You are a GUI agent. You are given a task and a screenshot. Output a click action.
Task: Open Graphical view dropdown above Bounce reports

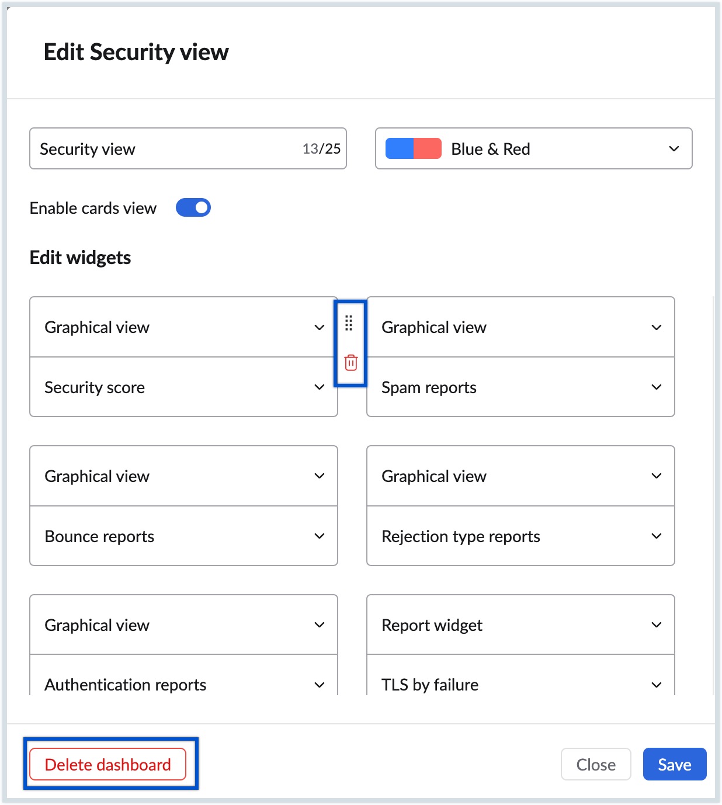[x=183, y=476]
